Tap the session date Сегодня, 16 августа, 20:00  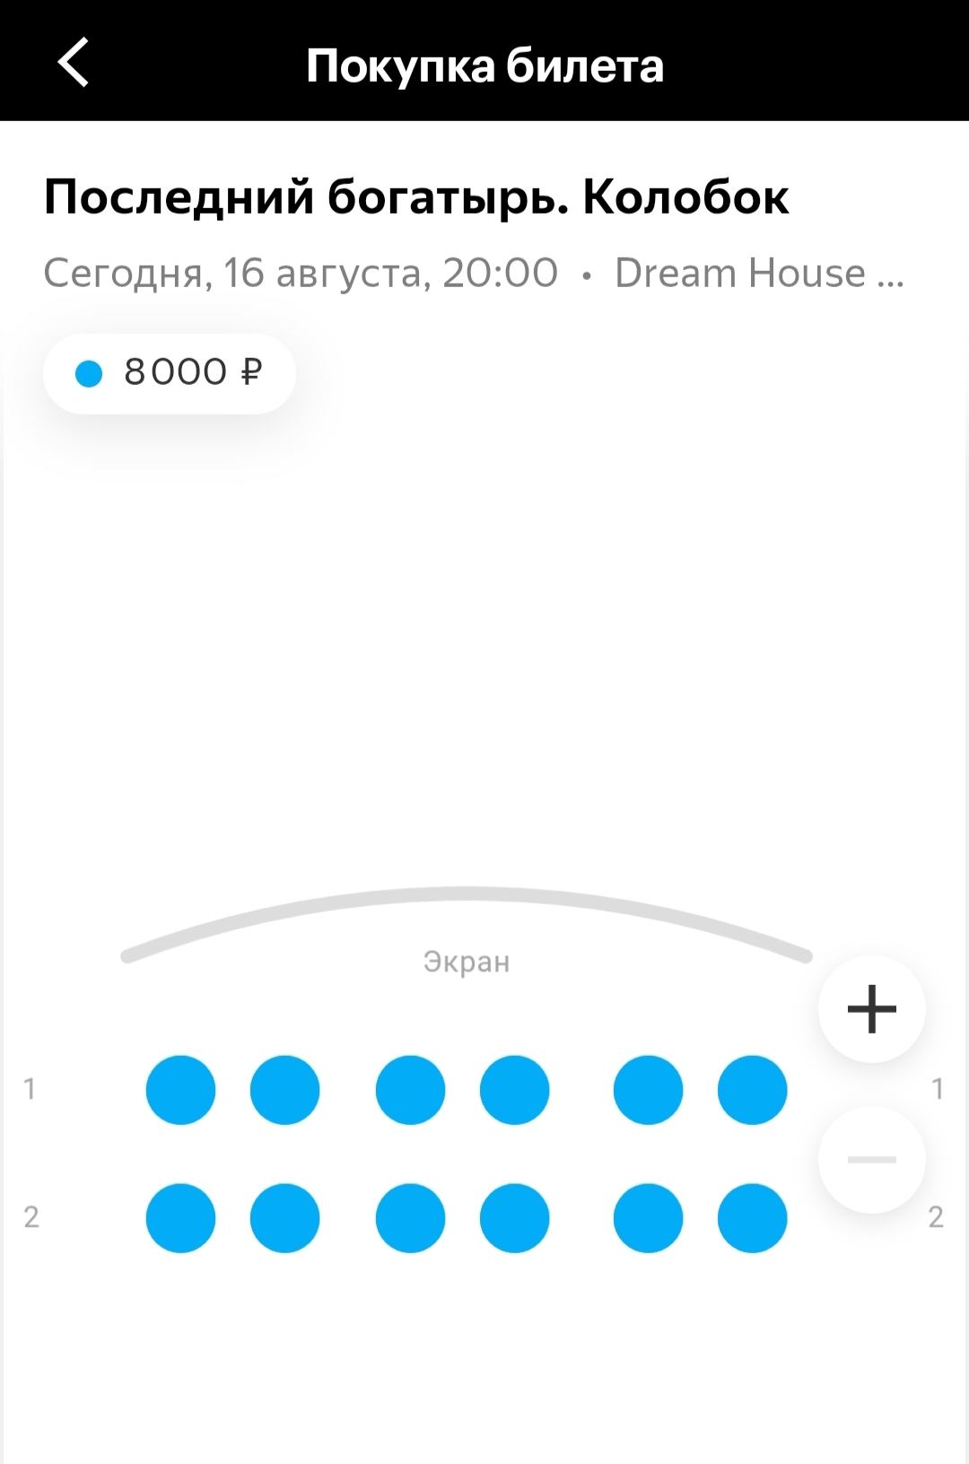tap(301, 274)
